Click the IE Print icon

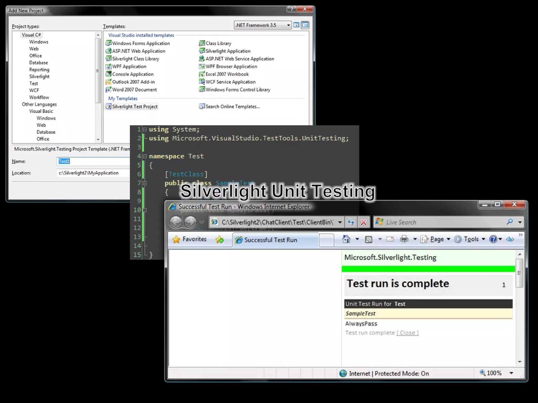(404, 239)
